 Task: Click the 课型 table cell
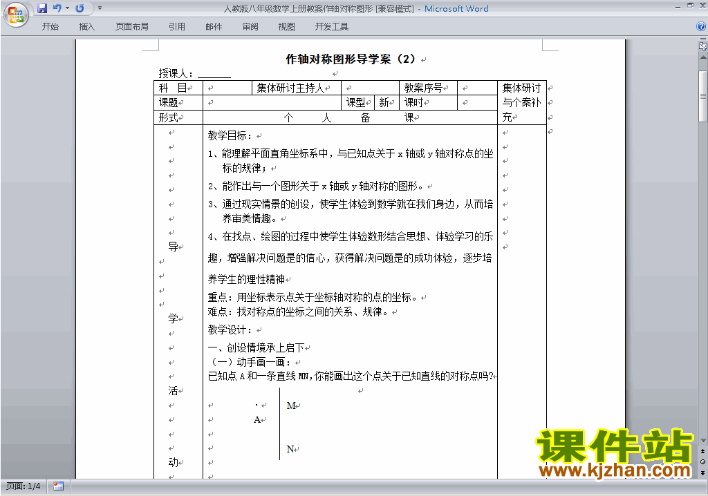click(x=357, y=102)
